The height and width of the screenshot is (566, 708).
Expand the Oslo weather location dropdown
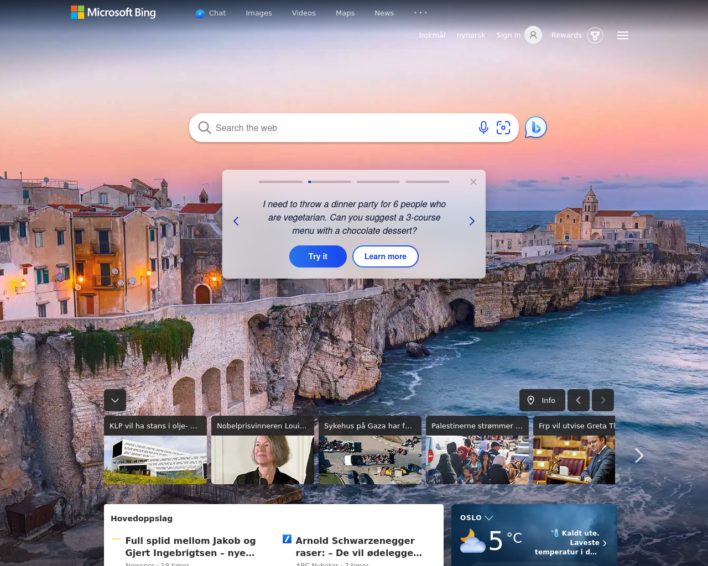tap(489, 518)
